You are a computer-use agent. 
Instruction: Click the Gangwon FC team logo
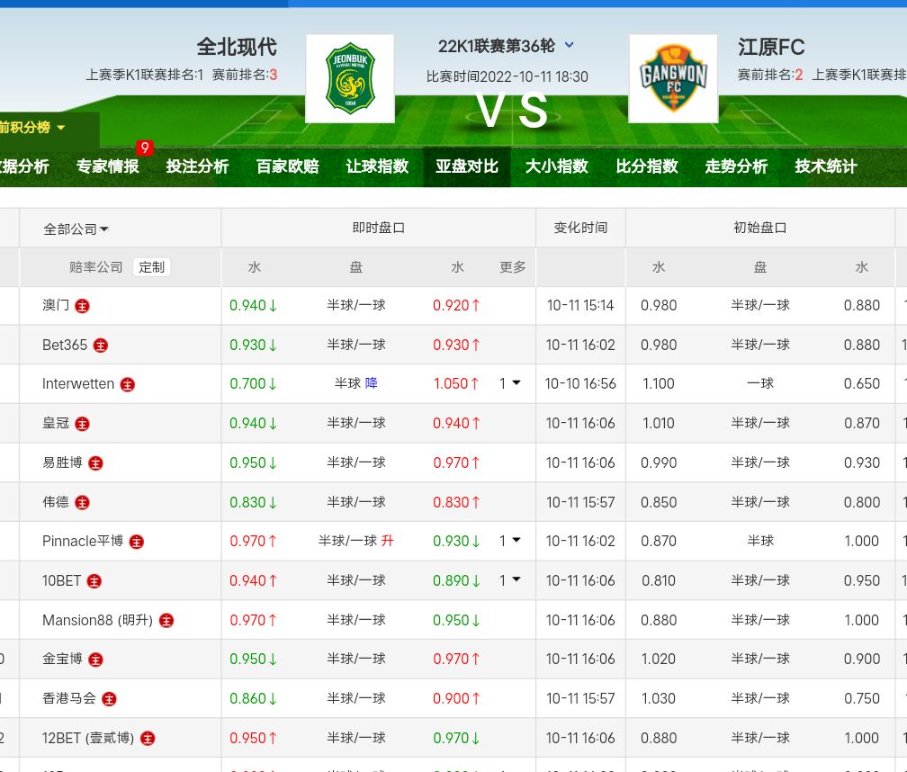[673, 79]
